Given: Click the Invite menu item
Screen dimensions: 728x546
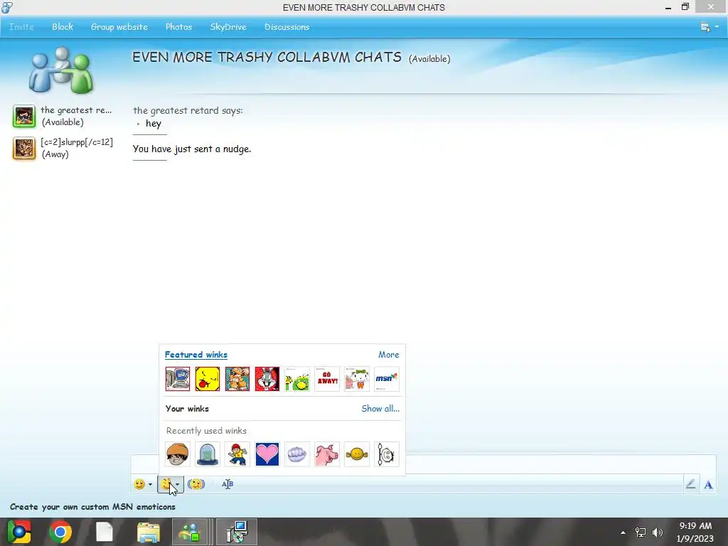Looking at the screenshot, I should tap(21, 27).
